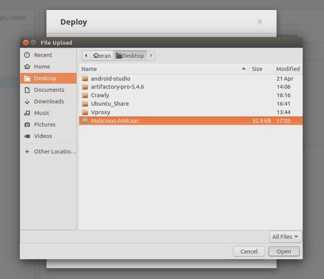
Task: Open Downloads in the sidebar
Action: tap(49, 101)
